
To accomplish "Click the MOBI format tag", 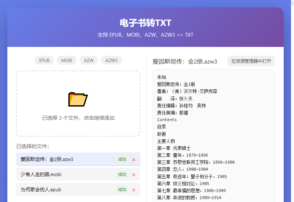I will (67, 60).
